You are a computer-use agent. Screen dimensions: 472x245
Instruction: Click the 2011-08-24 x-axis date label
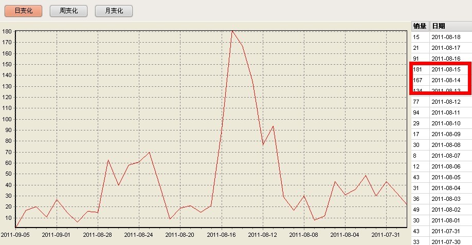pos(139,235)
